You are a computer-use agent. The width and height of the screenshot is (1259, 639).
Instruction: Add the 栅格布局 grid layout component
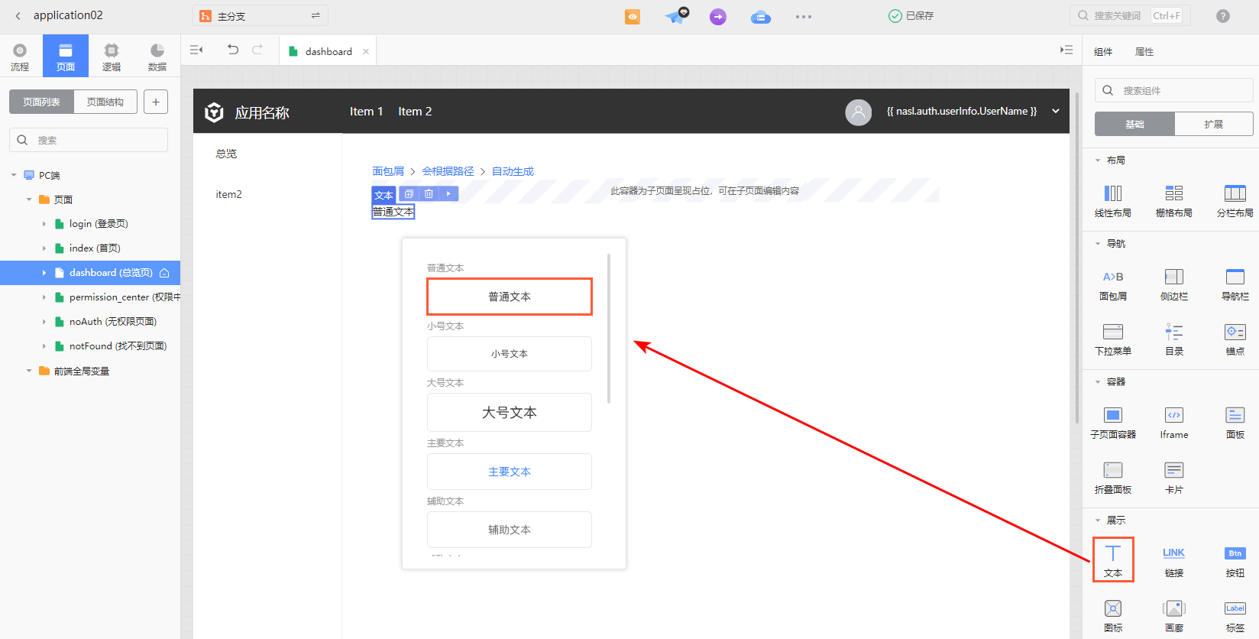1174,201
